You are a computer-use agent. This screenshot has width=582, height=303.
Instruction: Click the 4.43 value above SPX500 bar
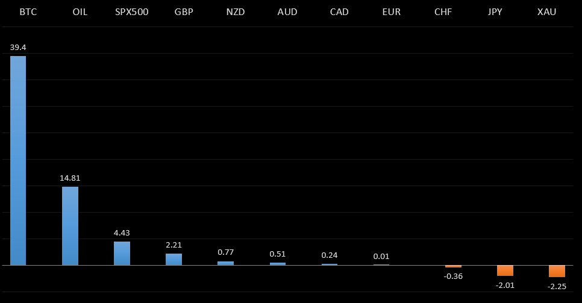(x=122, y=233)
